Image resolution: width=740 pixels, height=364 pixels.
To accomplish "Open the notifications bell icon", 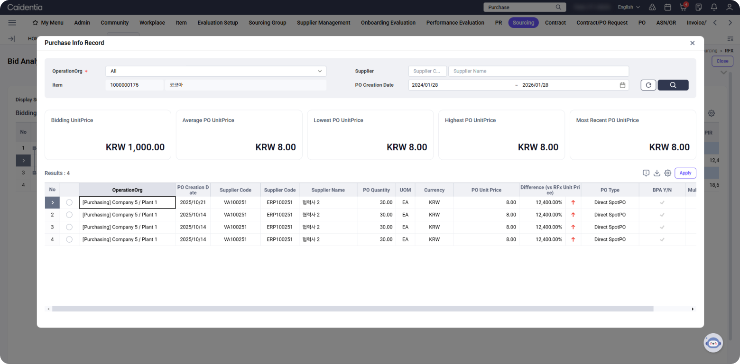I will (714, 7).
